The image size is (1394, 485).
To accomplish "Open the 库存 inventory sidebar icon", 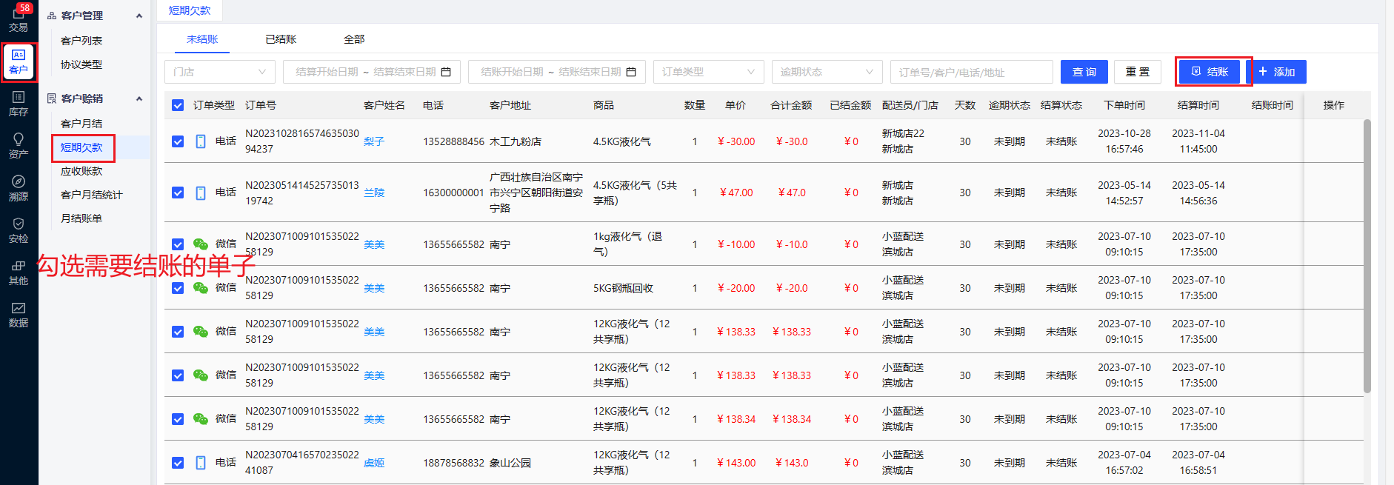I will click(19, 104).
